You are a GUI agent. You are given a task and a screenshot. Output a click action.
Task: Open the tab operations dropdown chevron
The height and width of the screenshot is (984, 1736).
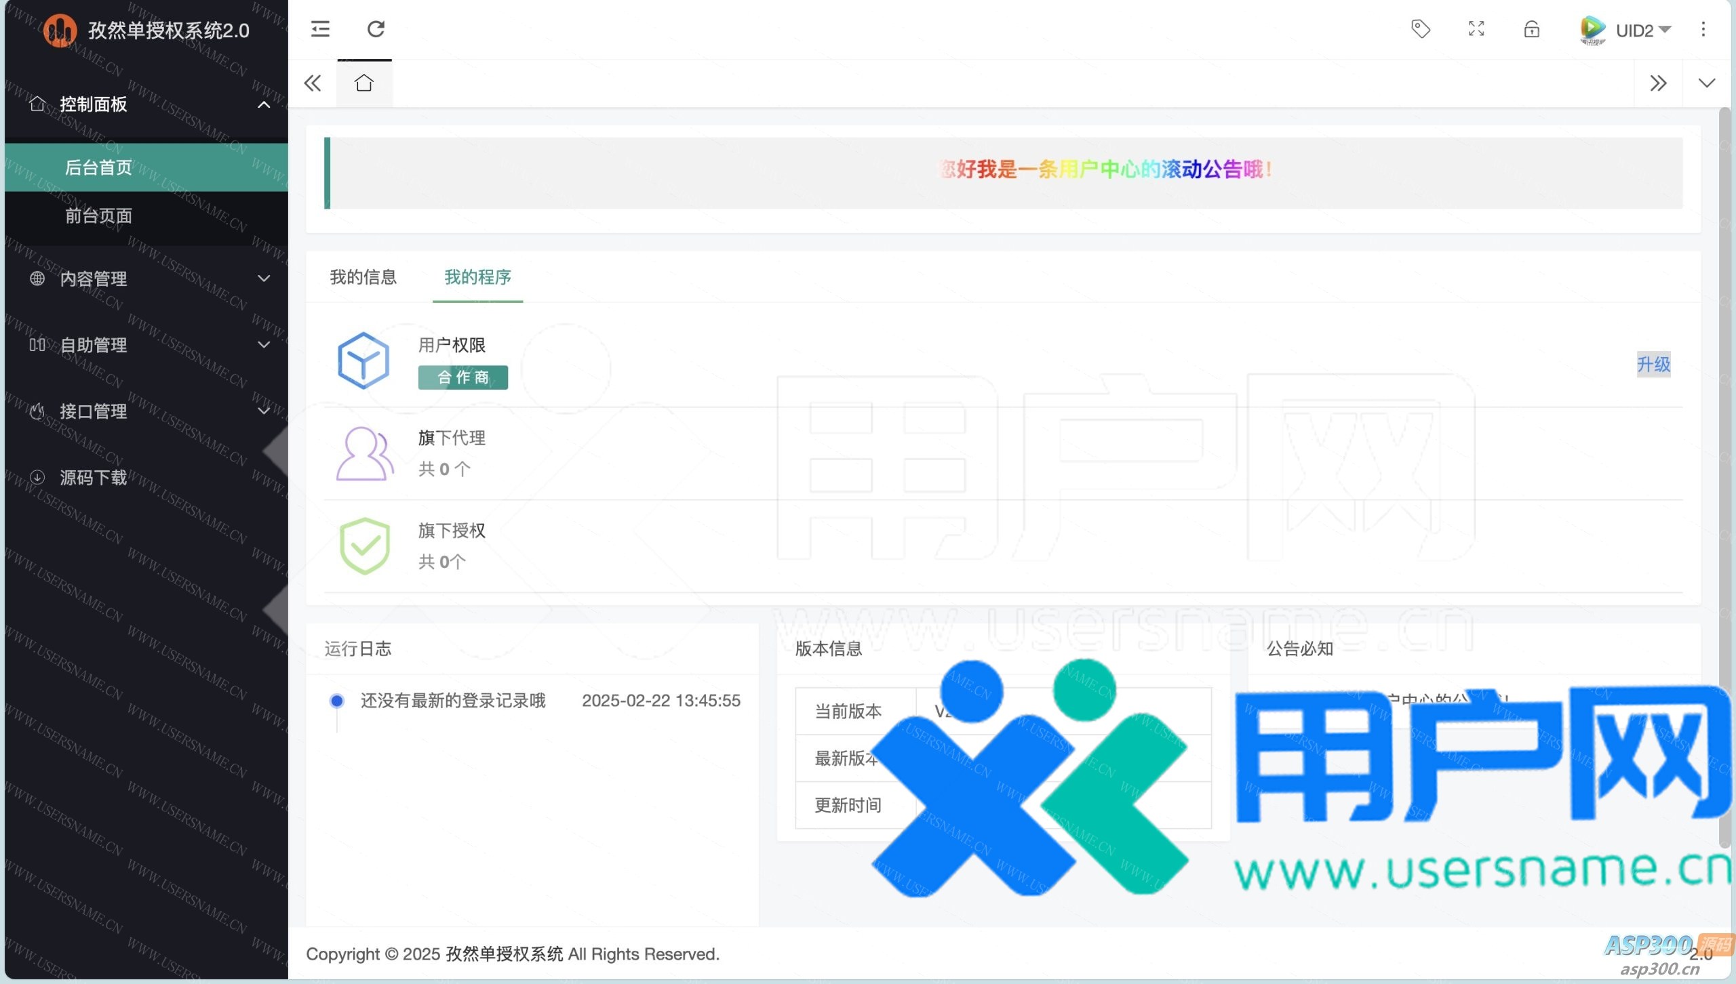pos(1706,83)
